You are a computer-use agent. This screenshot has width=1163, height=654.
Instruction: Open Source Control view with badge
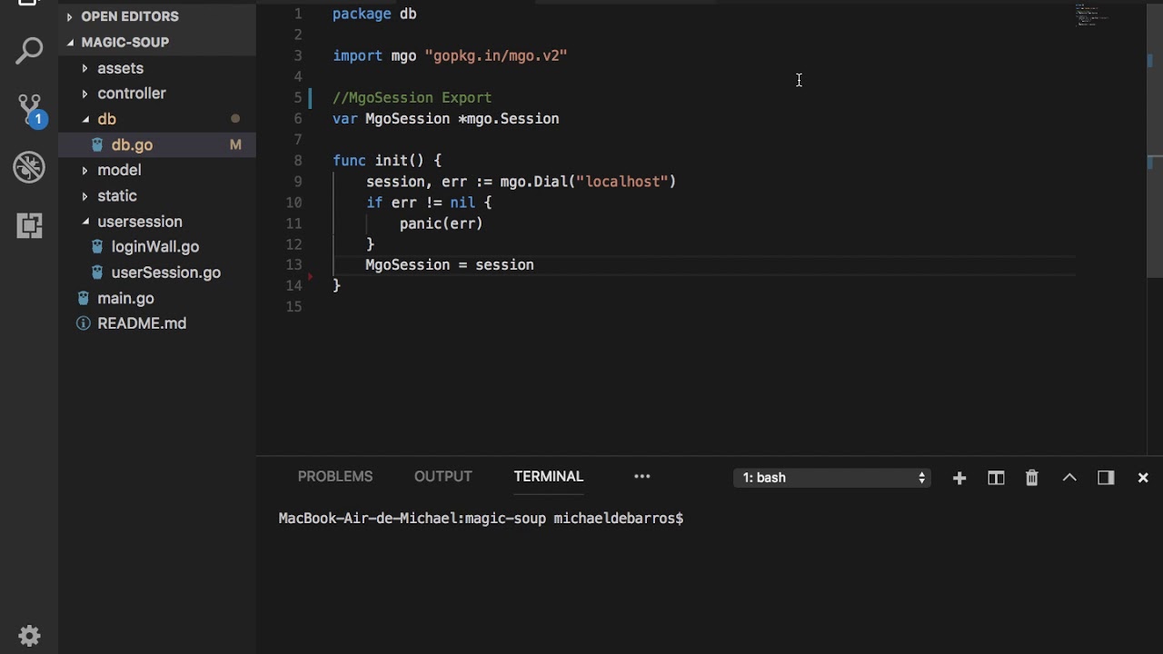[x=29, y=109]
